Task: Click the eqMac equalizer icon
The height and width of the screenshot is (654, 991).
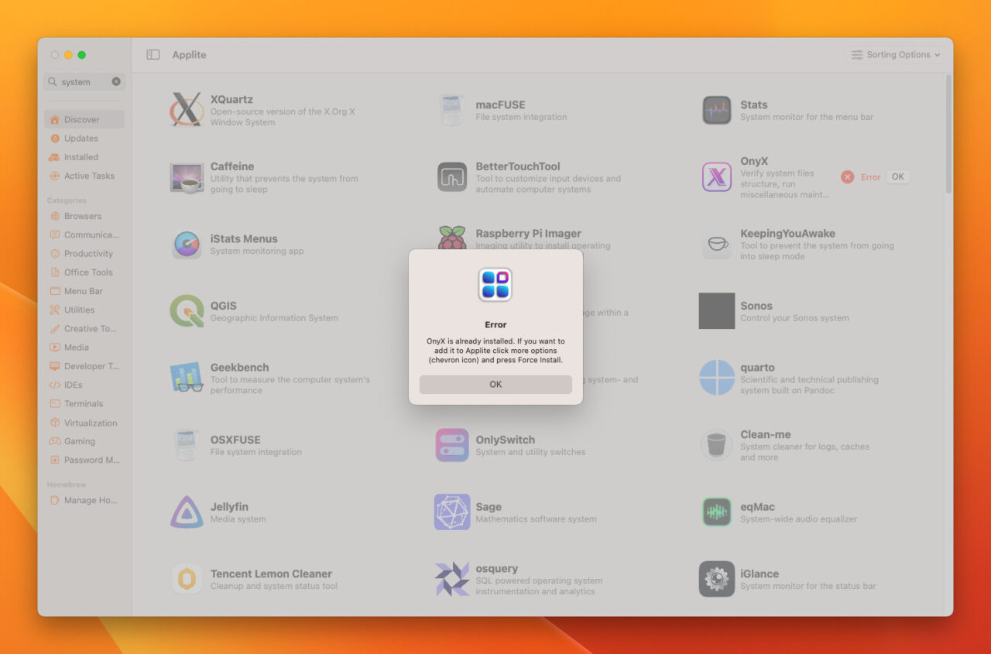Action: tap(716, 512)
